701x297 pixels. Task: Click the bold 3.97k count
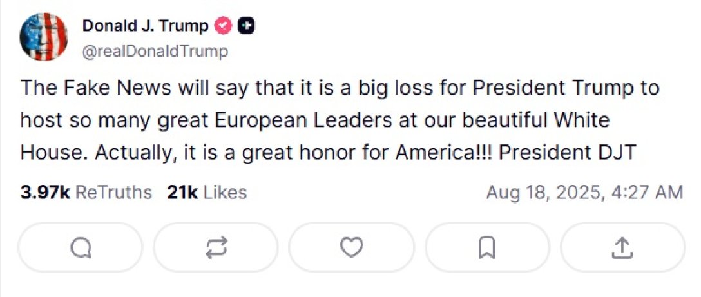click(44, 192)
